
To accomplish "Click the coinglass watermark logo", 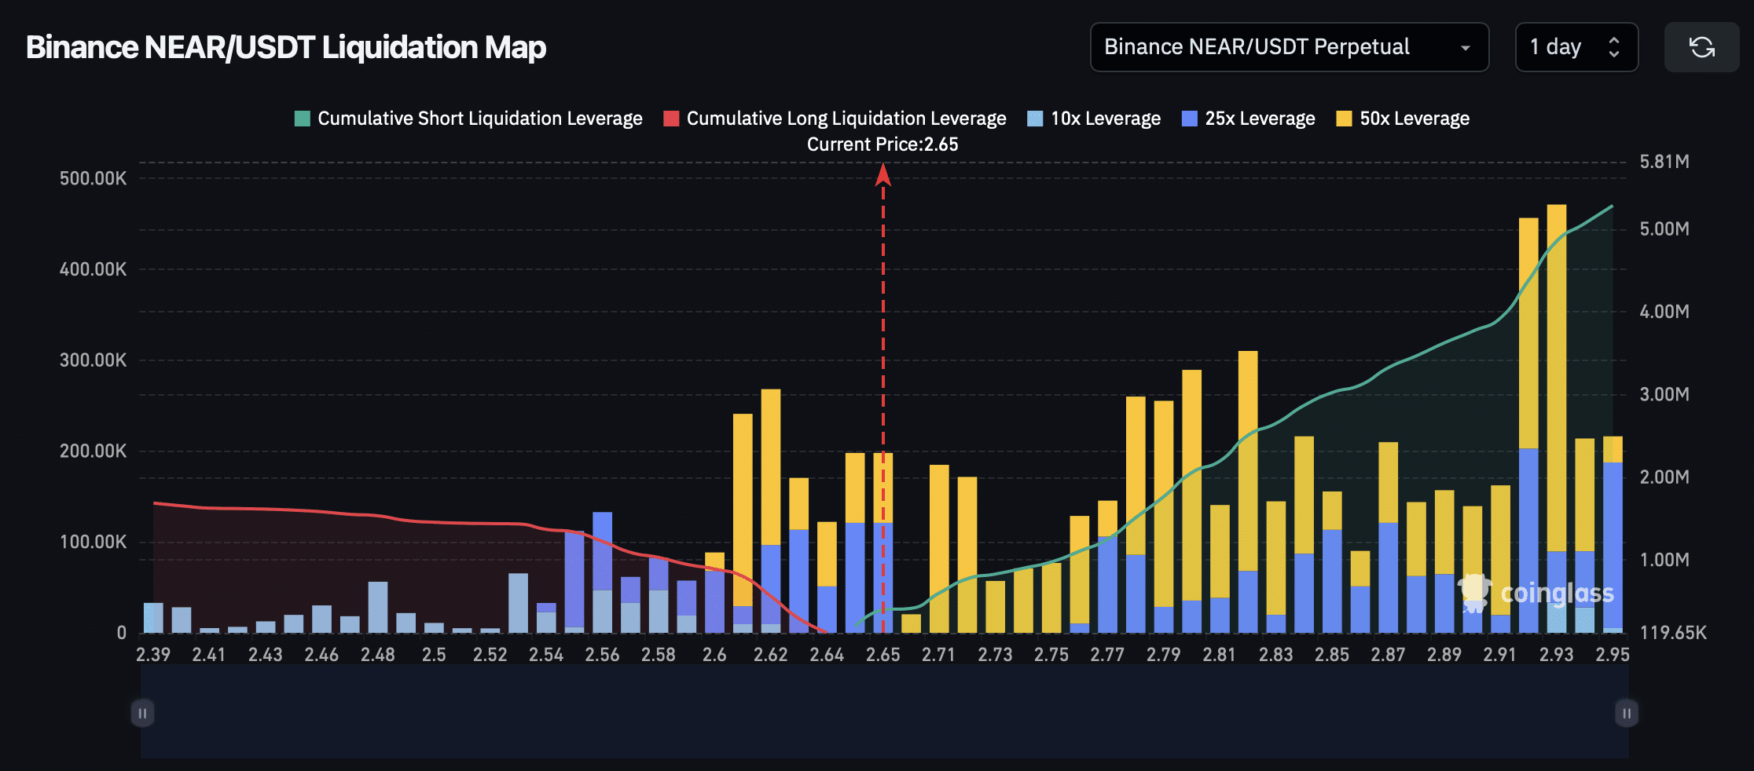I will (1536, 594).
